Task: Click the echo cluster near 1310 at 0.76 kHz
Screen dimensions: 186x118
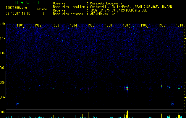Action: pos(179,88)
